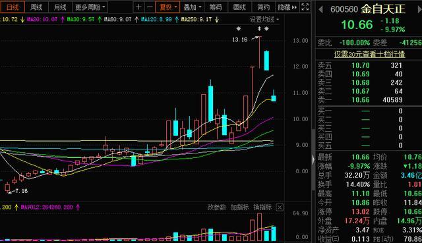Click the 委比 -100.00% value

(355, 43)
